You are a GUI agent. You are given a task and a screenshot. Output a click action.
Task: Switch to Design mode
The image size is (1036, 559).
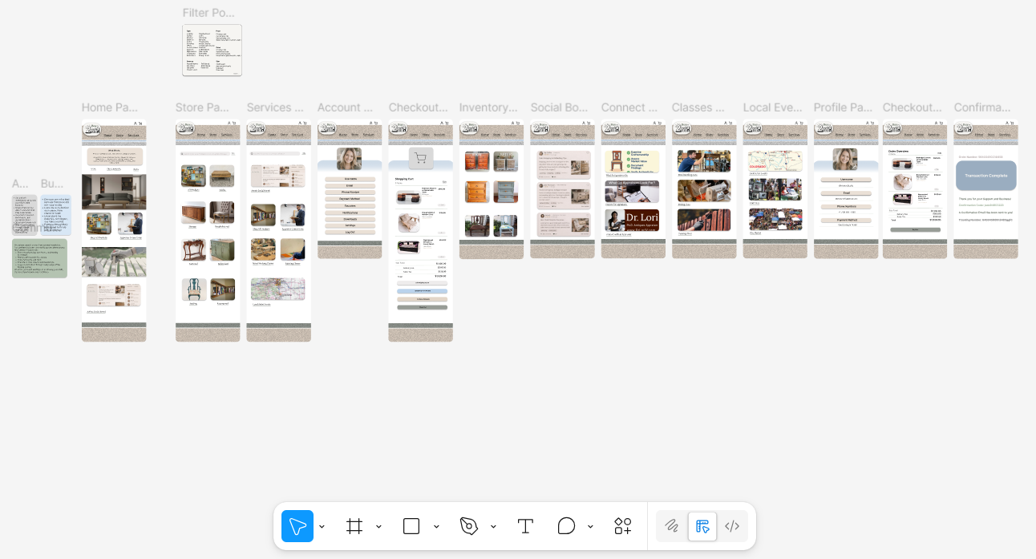tap(702, 526)
